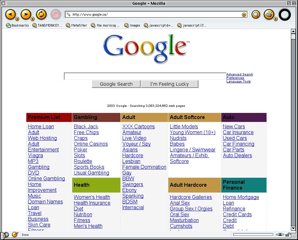298x240 pixels.
Task: Open the Preferences link
Action: pos(235,78)
